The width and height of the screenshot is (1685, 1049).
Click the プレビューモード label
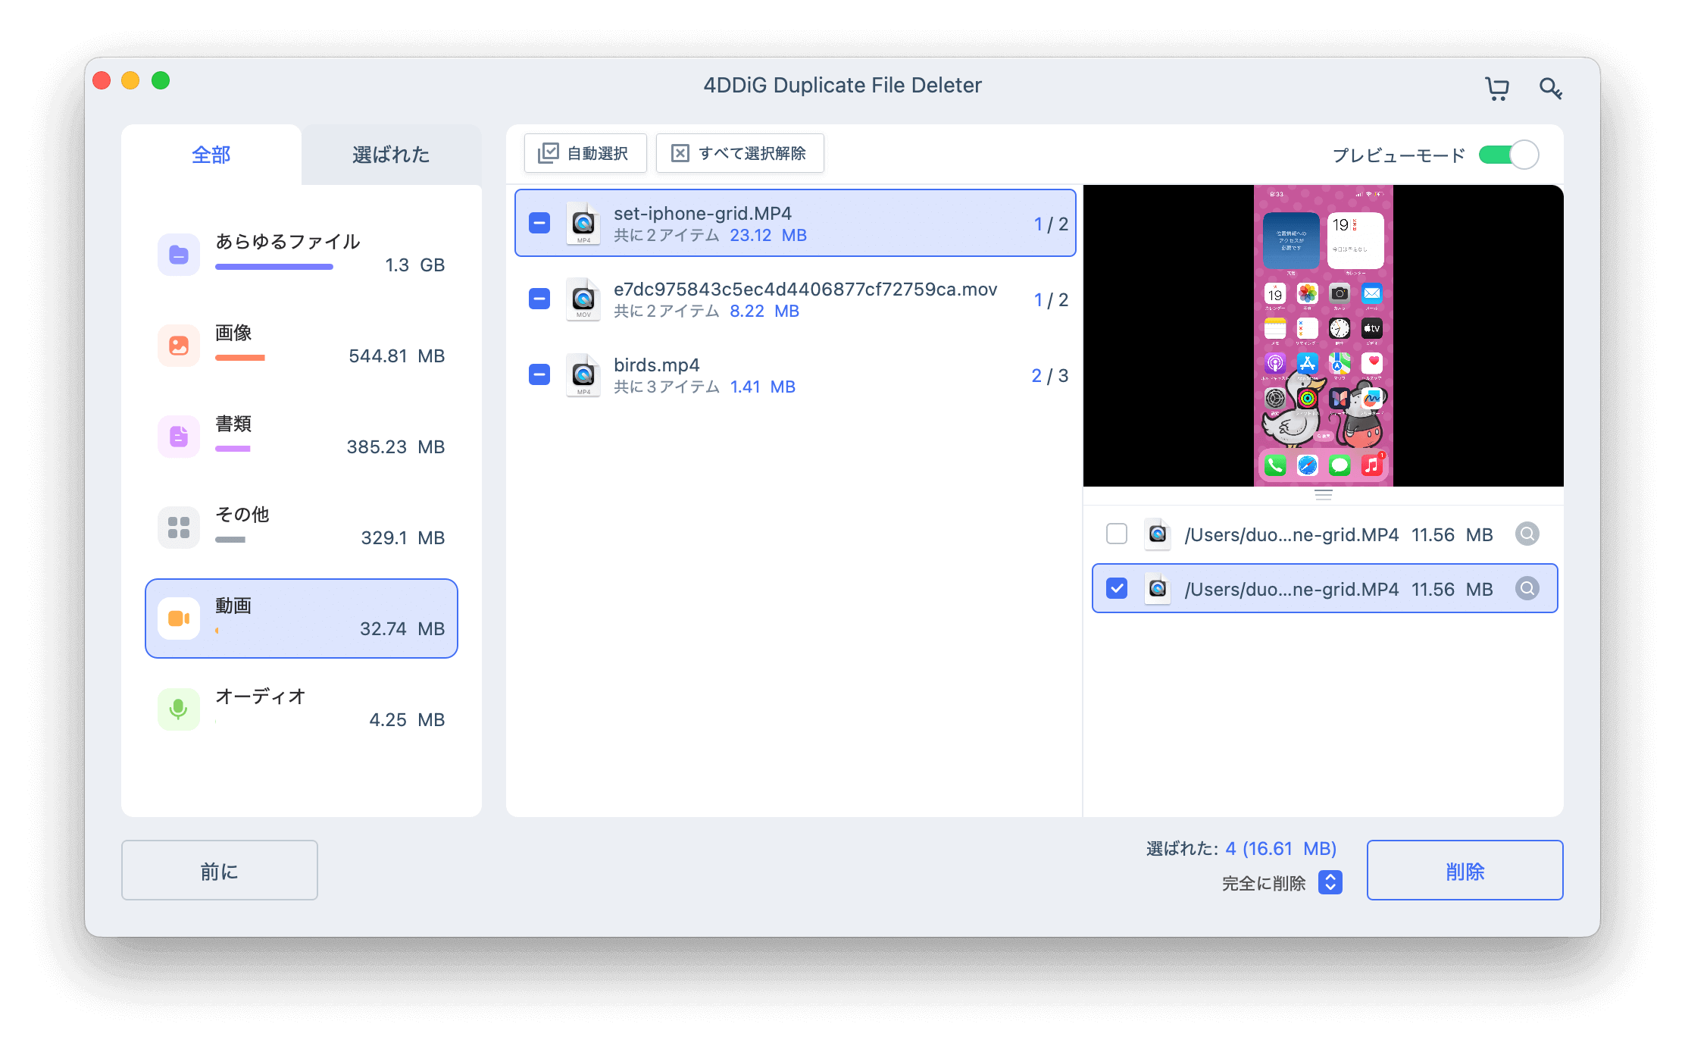point(1399,155)
